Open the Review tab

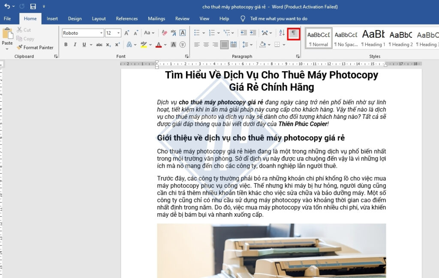182,18
